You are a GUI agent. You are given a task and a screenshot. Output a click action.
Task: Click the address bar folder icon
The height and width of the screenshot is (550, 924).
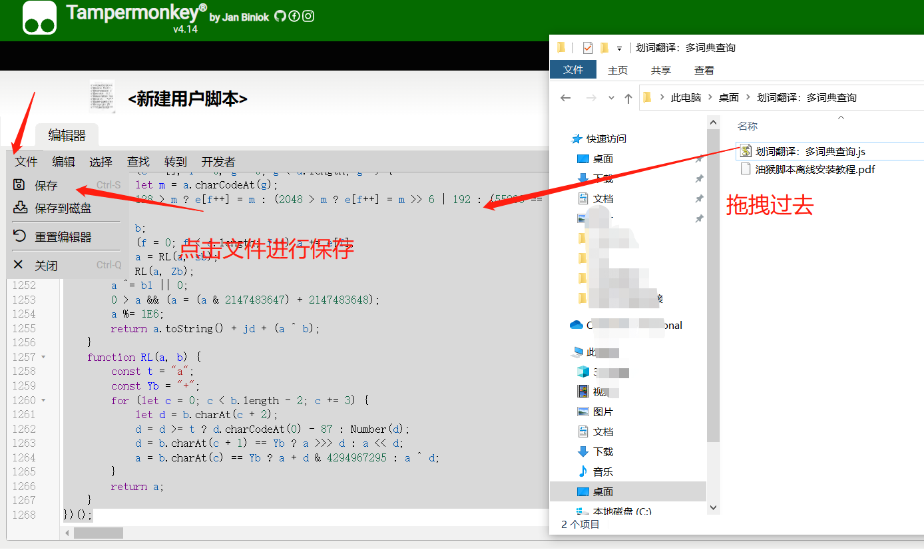tap(647, 97)
